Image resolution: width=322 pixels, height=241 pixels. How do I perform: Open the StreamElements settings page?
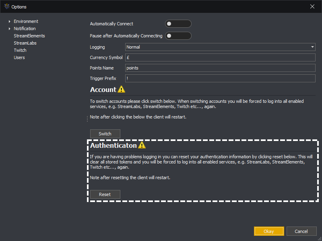tap(29, 36)
